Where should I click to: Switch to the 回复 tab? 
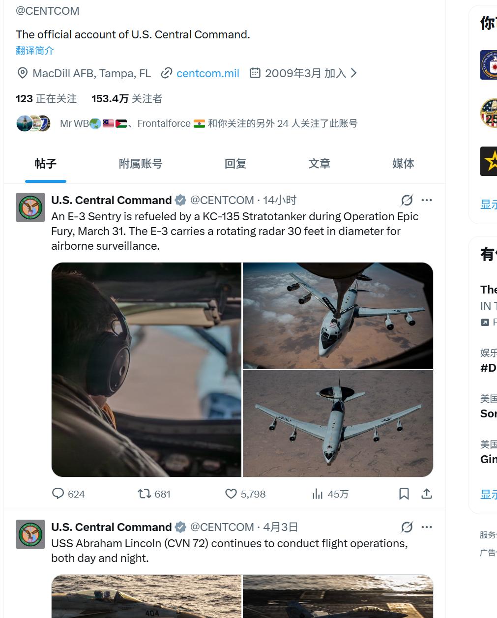[x=235, y=164]
